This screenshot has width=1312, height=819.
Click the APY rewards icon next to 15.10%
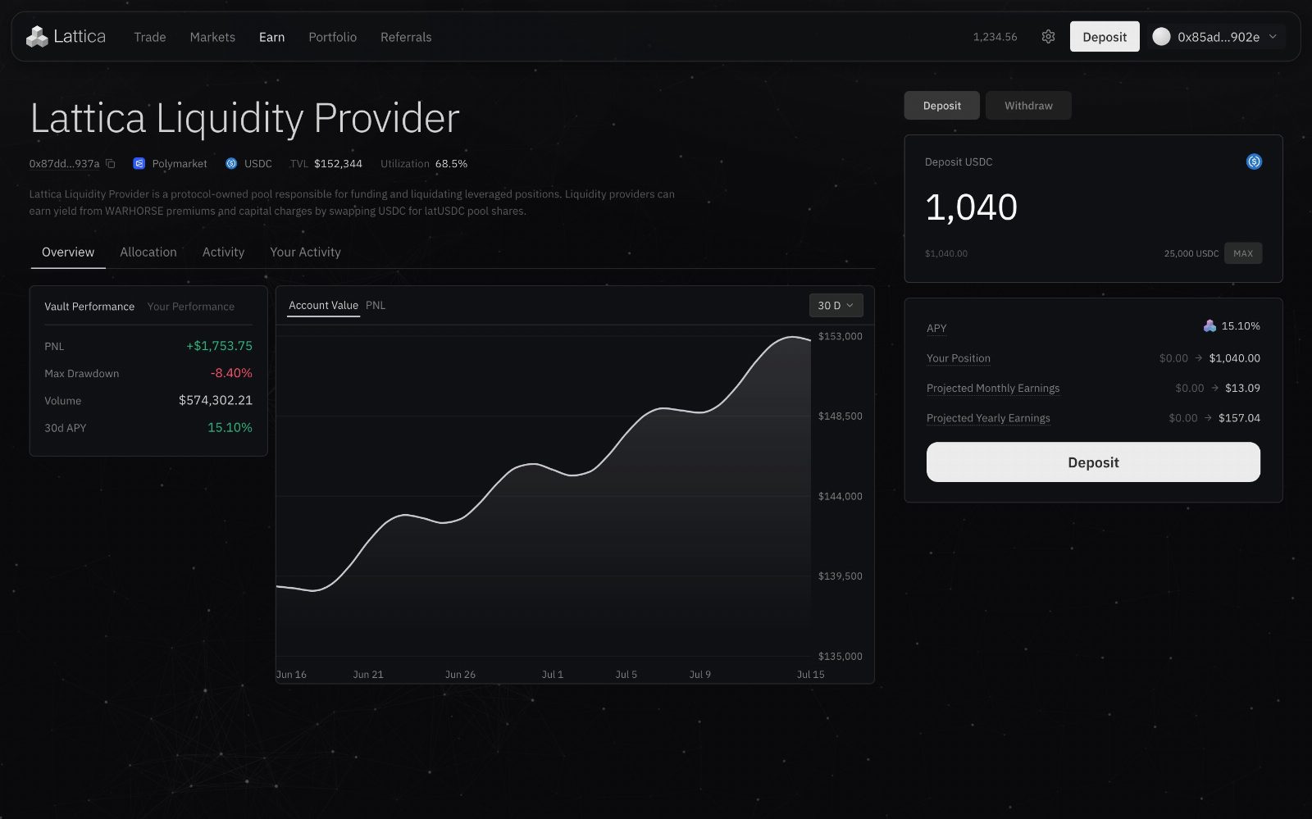[x=1209, y=326]
